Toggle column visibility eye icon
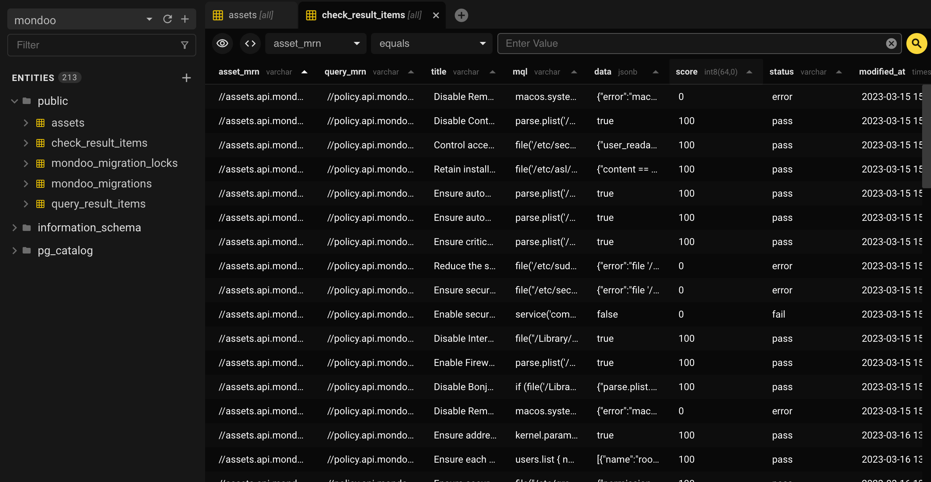 pos(222,44)
